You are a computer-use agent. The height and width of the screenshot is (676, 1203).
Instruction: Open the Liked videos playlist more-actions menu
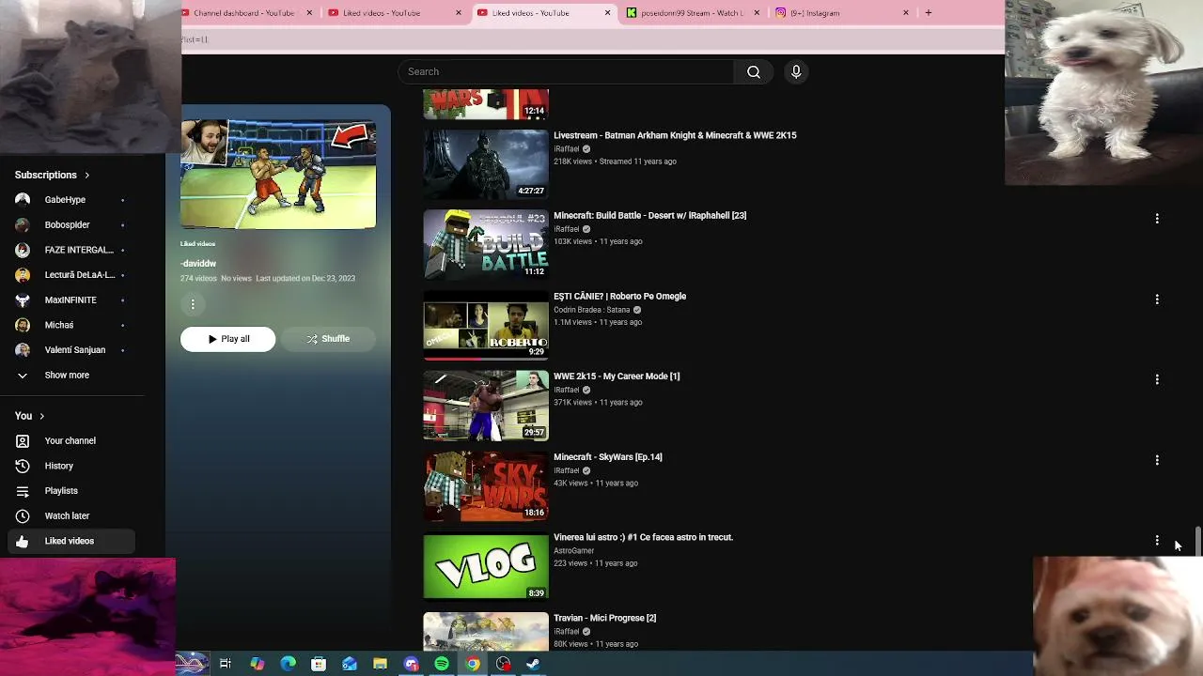[x=193, y=304]
